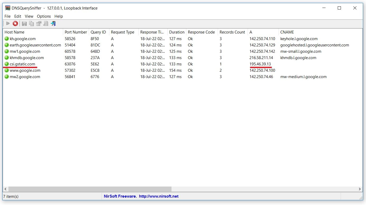Sort by Request Type column header
The height and width of the screenshot is (205, 366).
[124, 32]
